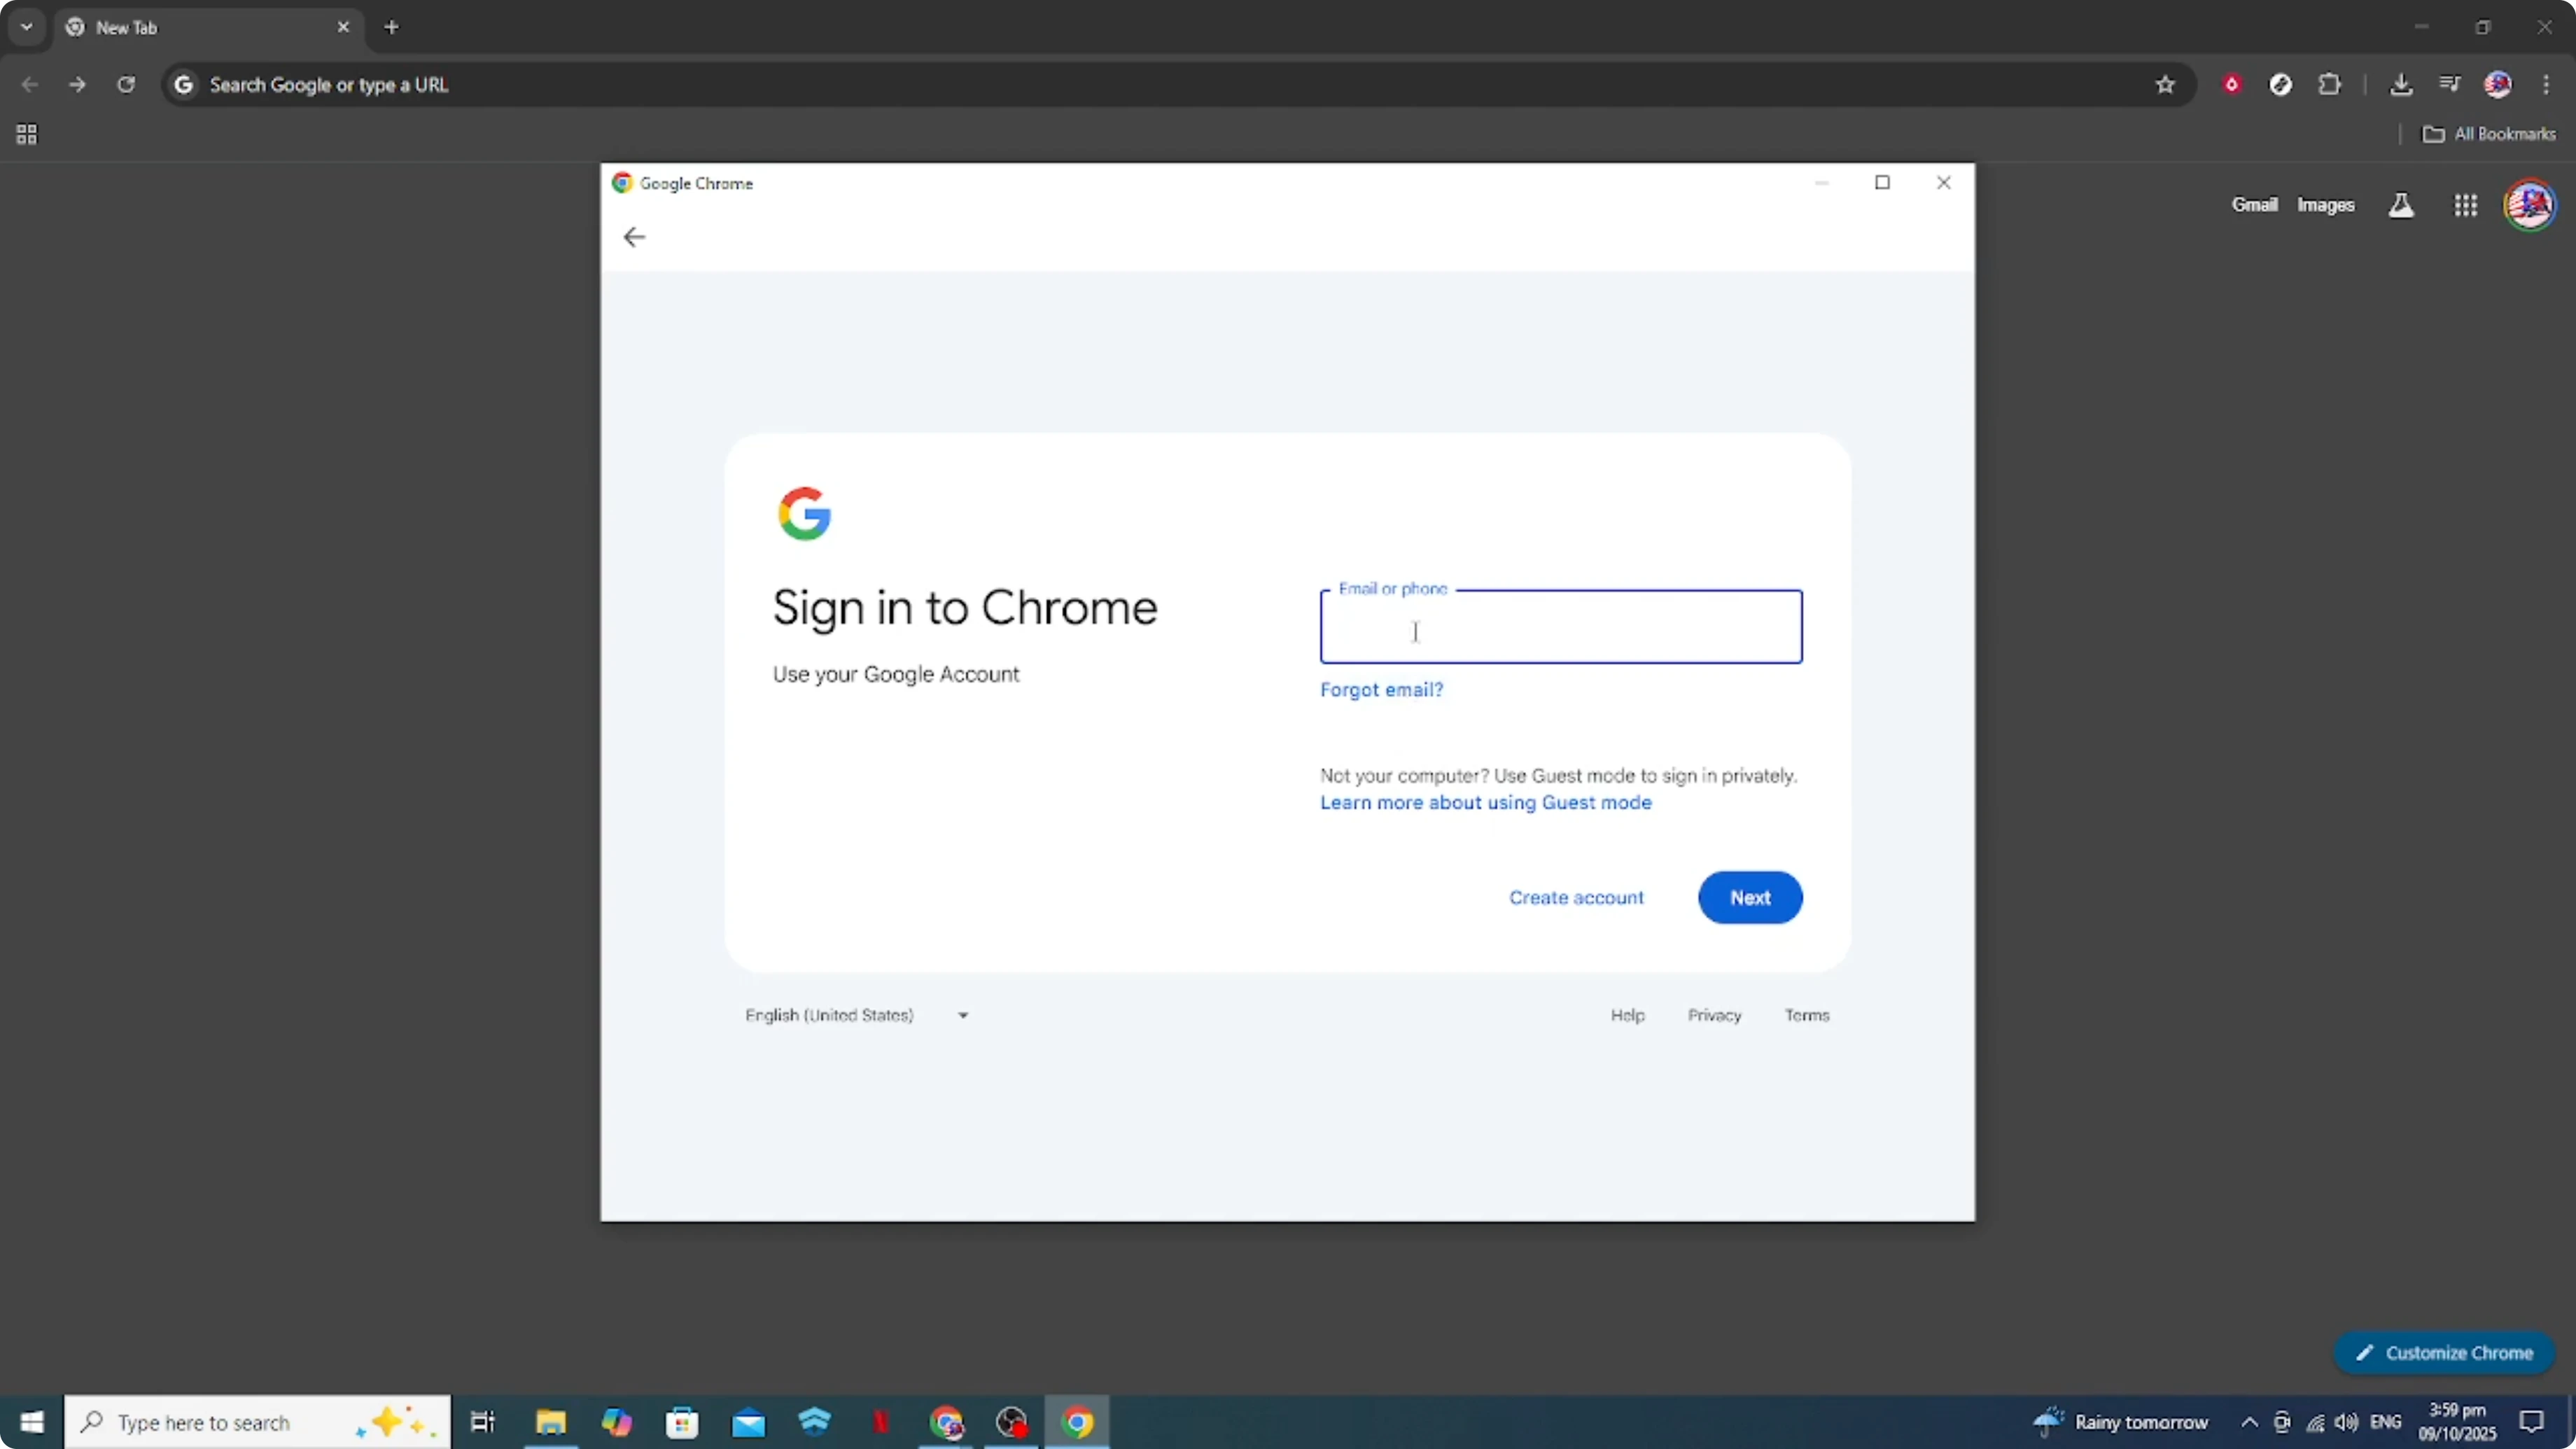
Task: Open the volume speaker tray icon
Action: pyautogui.click(x=2346, y=1422)
